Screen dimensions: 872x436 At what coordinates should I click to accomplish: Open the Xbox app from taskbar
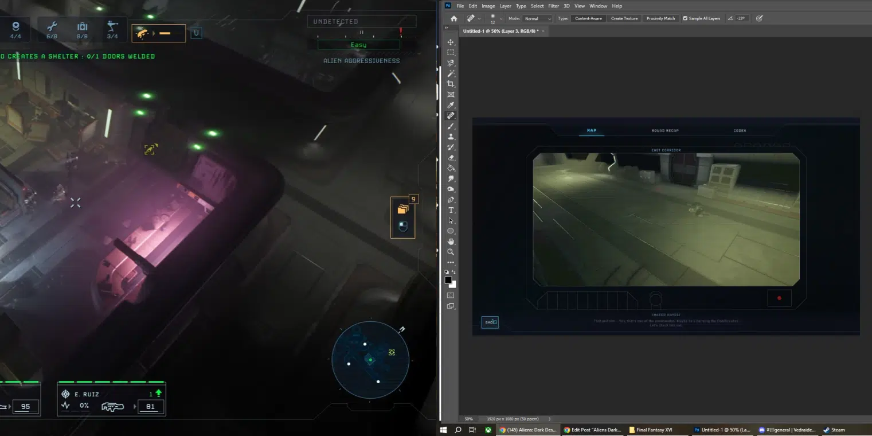pos(487,430)
